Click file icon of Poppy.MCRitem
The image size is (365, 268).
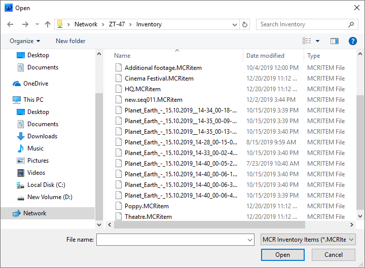[x=119, y=206]
